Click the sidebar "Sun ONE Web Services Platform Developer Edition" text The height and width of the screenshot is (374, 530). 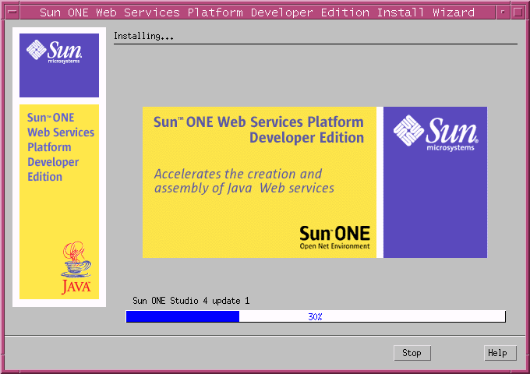pyautogui.click(x=61, y=147)
